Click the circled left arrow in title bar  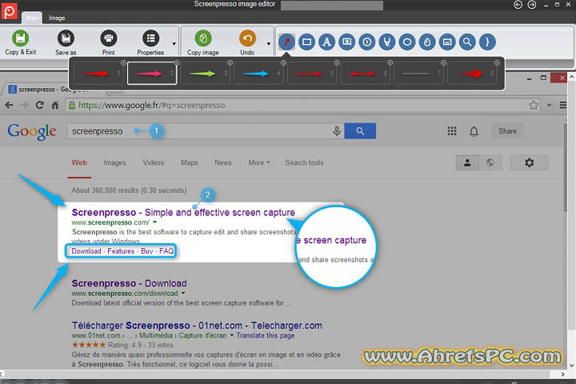pyautogui.click(x=518, y=5)
